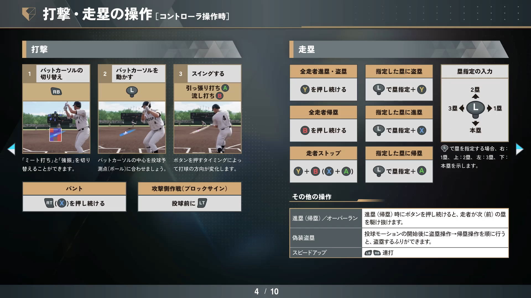The height and width of the screenshot is (298, 531).
Task: Click the その他の操作 heading
Action: click(x=312, y=197)
